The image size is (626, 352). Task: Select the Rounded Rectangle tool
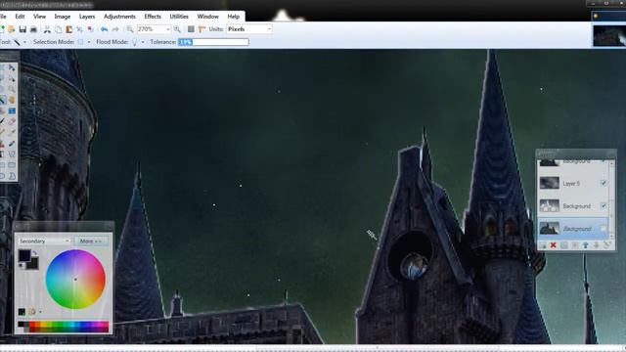pos(12,164)
